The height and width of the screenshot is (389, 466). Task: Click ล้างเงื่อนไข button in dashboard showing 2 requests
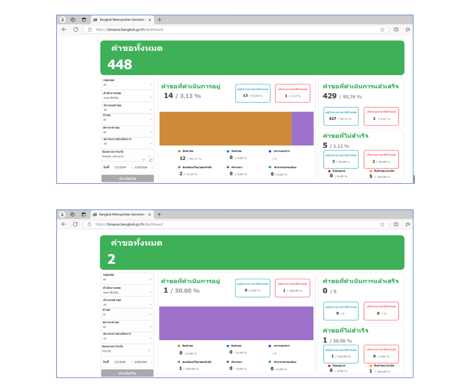point(127,373)
